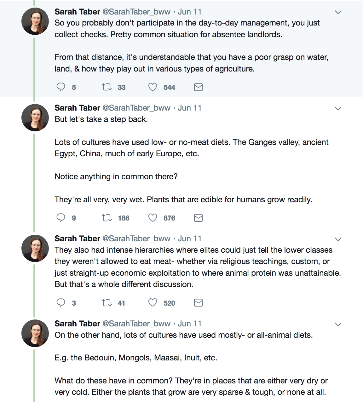Image resolution: width=363 pixels, height=402 pixels.
Task: Reply to the absentee landlords tweet
Action: click(61, 87)
